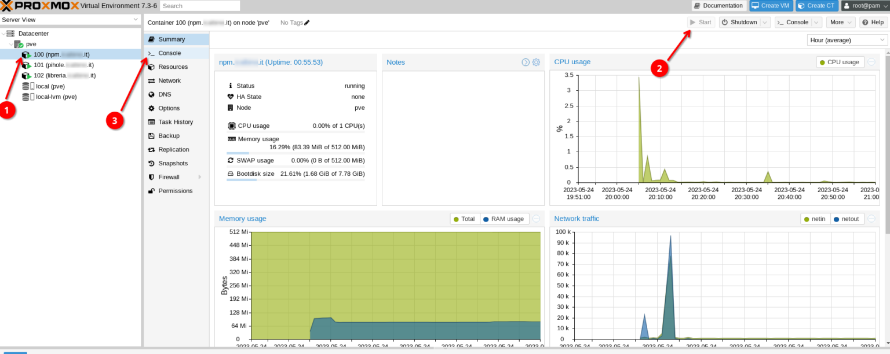Click the HA State heartbeat icon

coord(231,97)
